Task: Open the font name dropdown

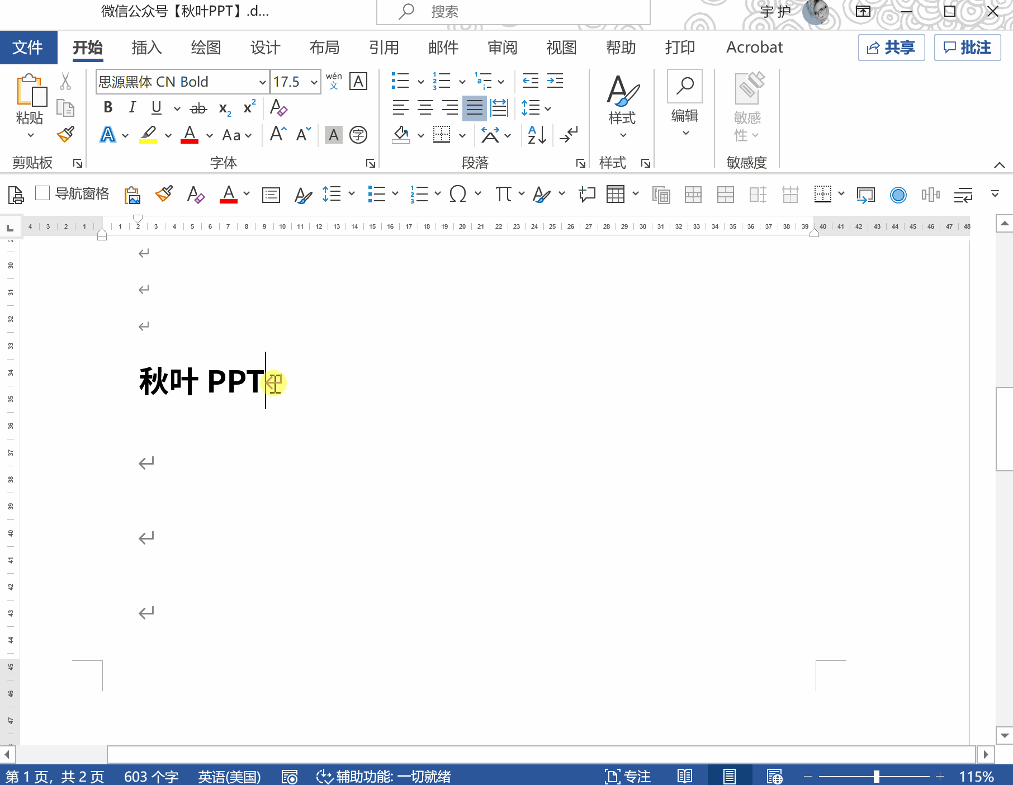Action: tap(262, 82)
